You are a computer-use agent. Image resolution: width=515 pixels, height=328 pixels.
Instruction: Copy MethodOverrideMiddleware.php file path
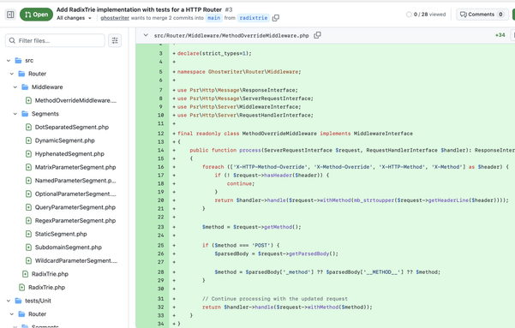tap(317, 35)
